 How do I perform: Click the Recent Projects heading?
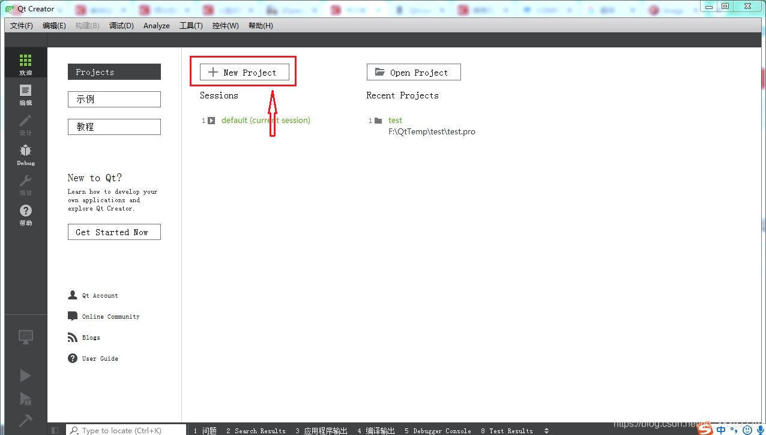tap(402, 95)
